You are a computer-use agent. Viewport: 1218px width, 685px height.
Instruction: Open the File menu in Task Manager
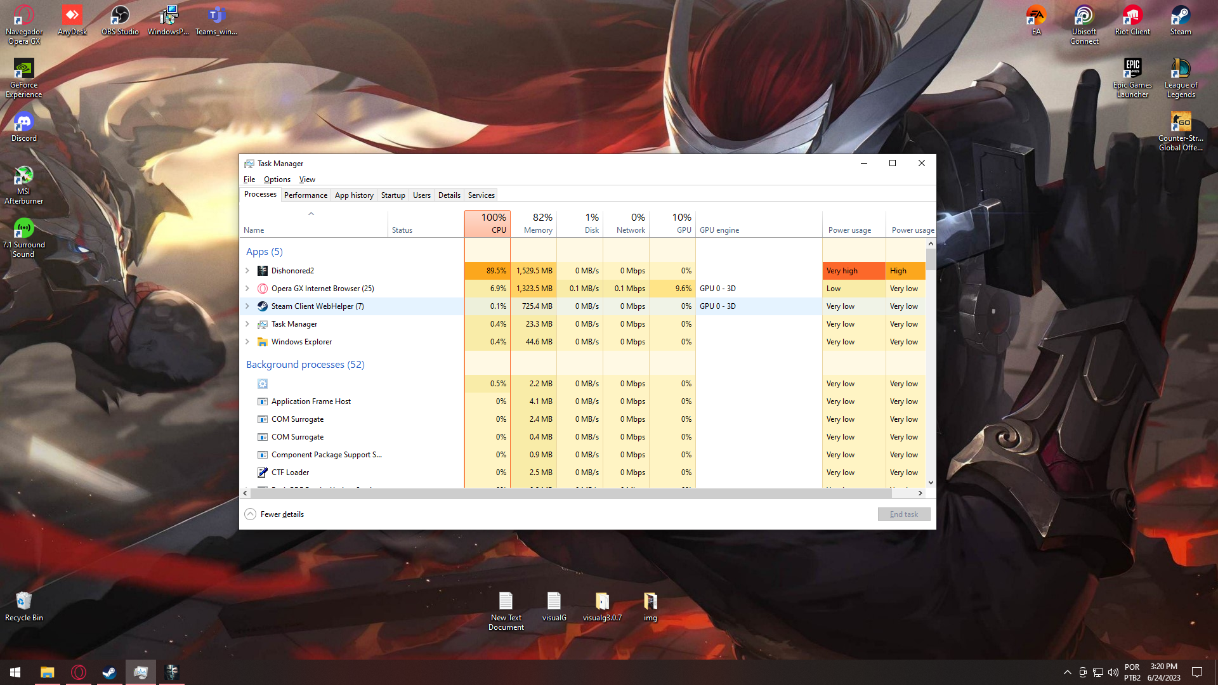(x=249, y=179)
